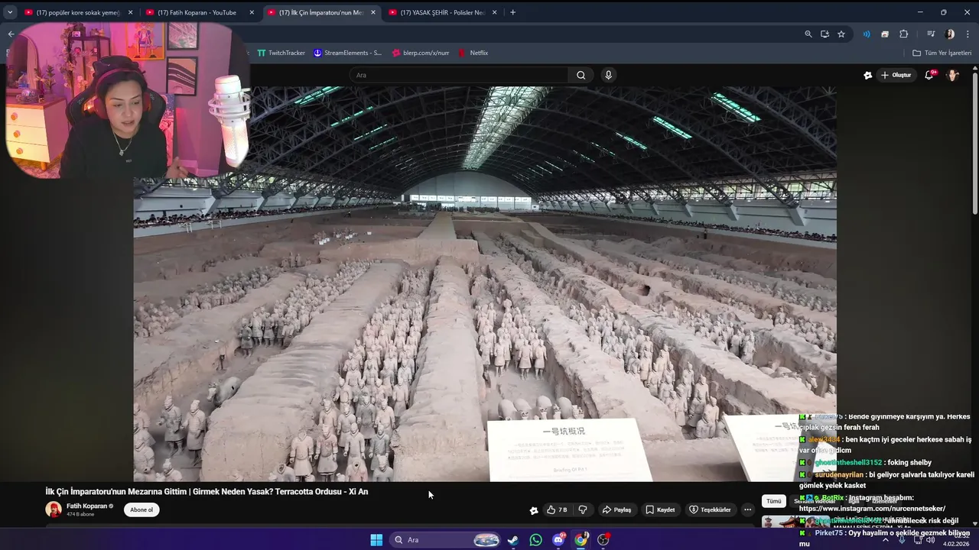Click the 'Teşekkürler' thanks button
979x550 pixels.
(710, 510)
